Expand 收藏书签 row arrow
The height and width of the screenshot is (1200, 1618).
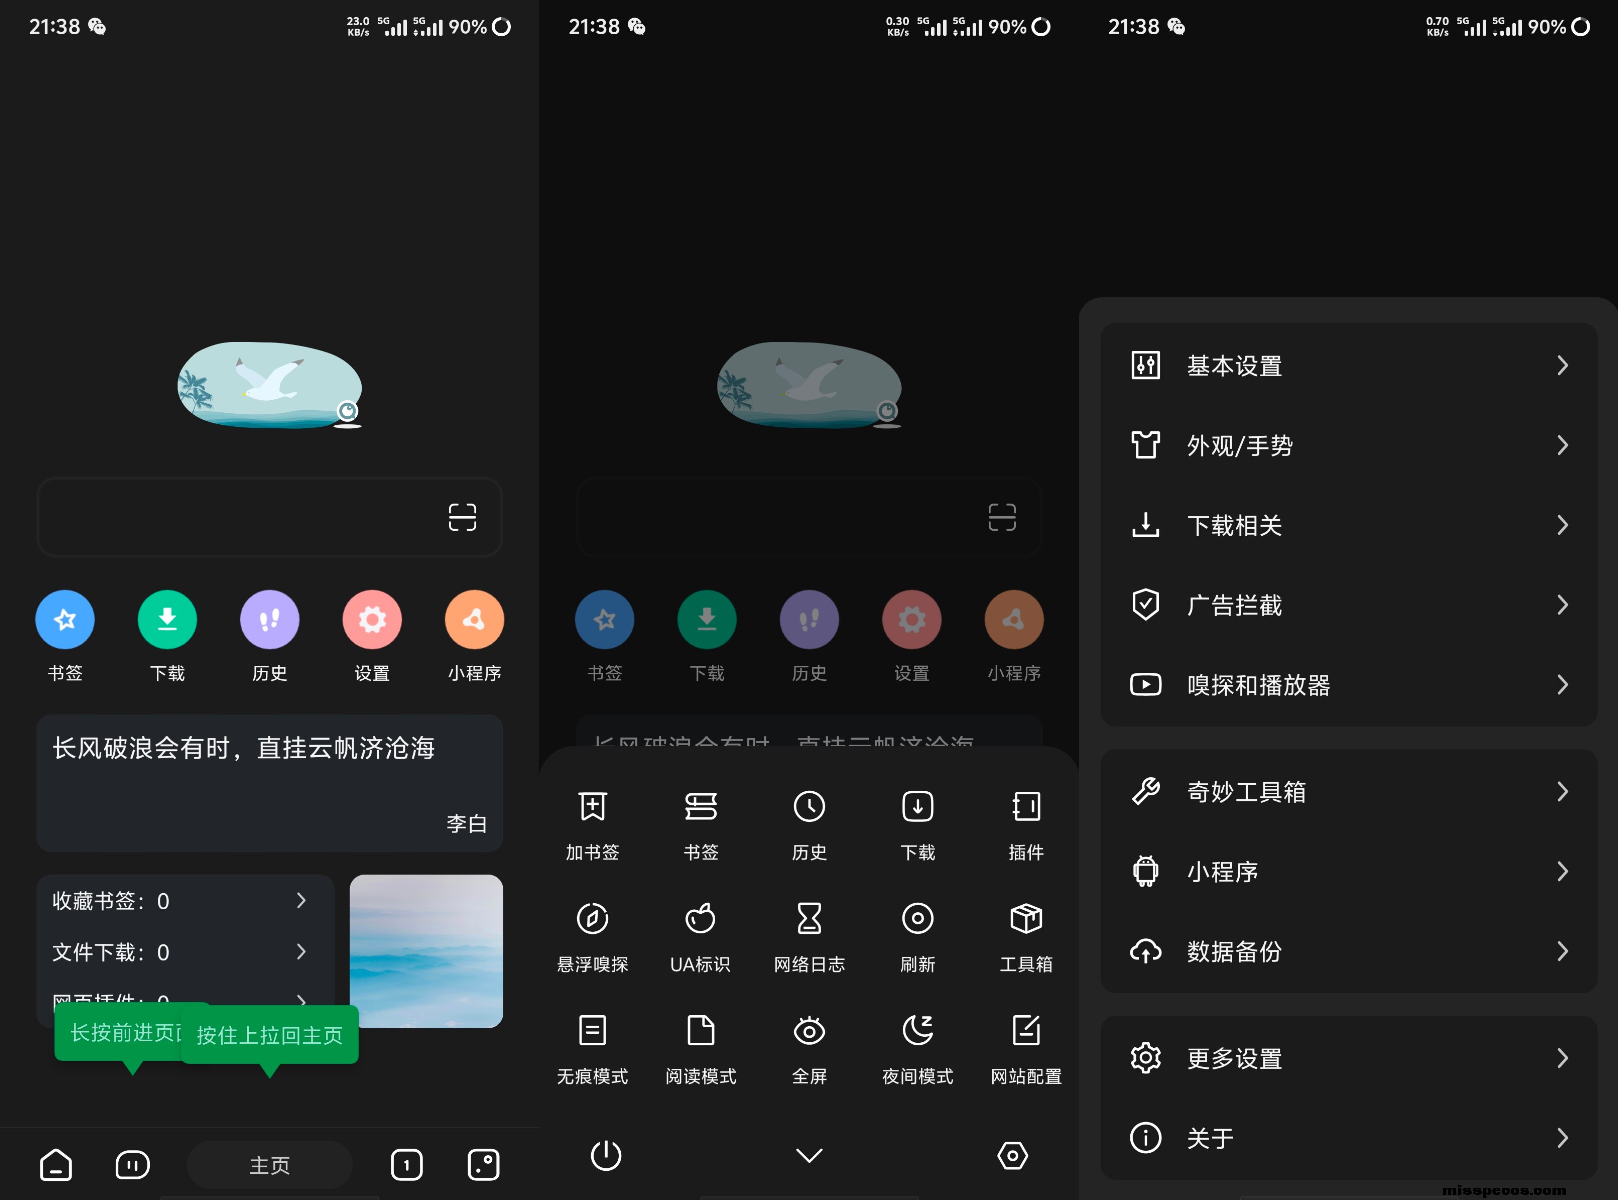click(x=301, y=901)
